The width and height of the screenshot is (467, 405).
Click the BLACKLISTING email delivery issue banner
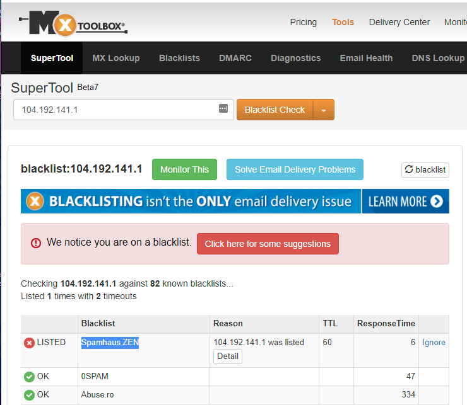(191, 202)
